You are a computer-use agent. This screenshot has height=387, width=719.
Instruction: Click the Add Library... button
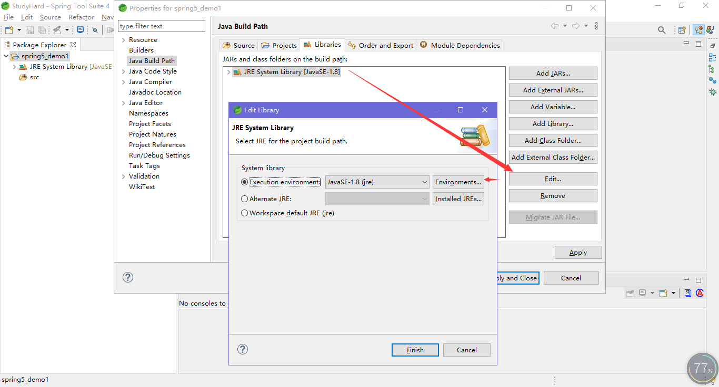point(553,123)
